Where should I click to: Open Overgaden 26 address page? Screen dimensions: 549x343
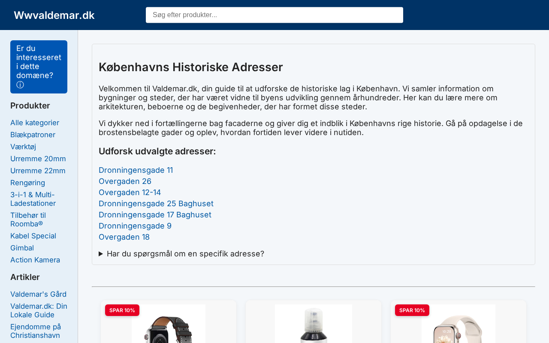(x=125, y=181)
